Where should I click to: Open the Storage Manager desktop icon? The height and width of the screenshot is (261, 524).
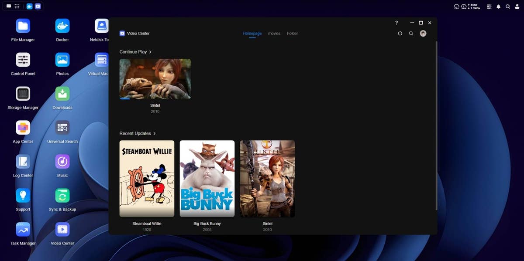[x=23, y=94]
